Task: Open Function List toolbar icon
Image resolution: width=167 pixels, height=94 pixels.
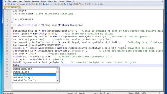Action: (80, 4)
